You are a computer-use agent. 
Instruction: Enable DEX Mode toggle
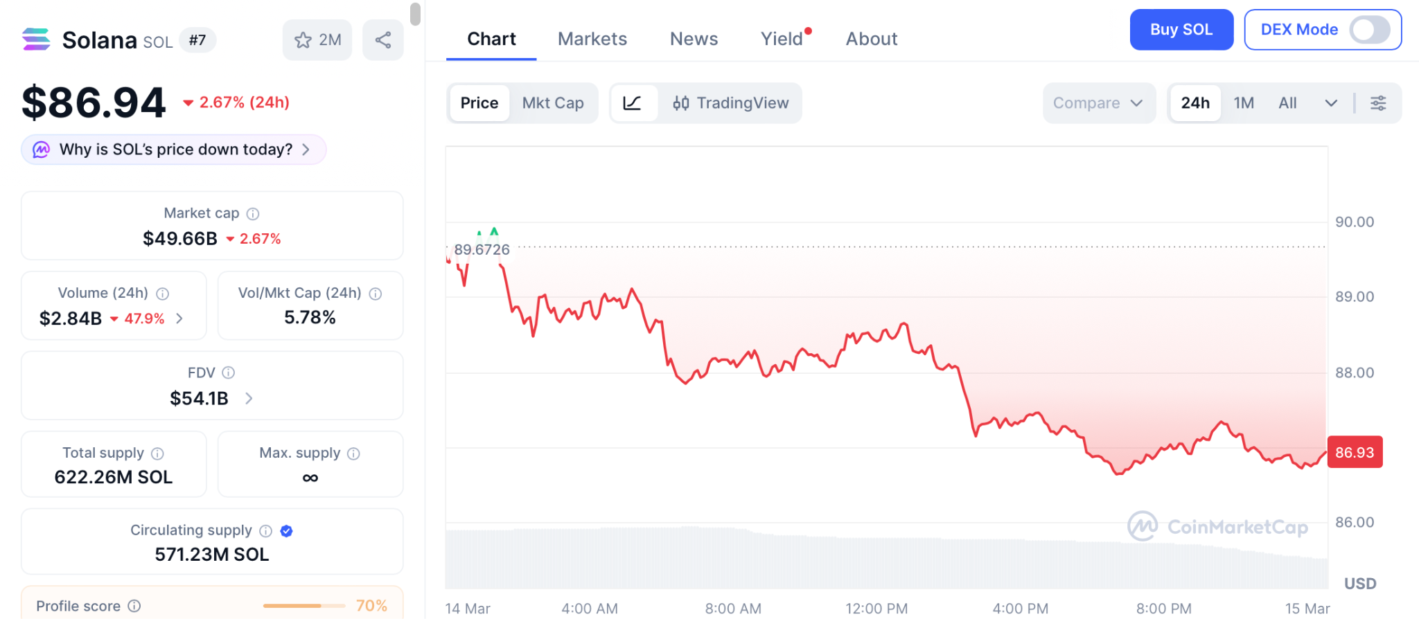click(x=1370, y=30)
